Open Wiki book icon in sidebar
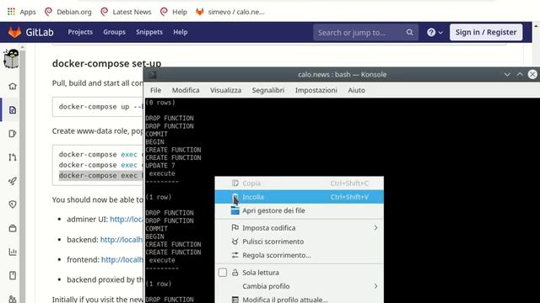 [x=13, y=275]
